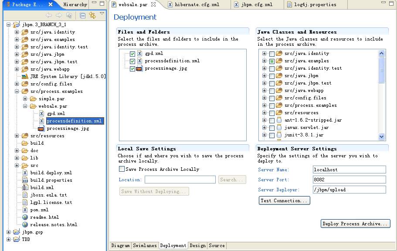Expand the simple.par folder node
Viewport: 397px width, 251px height.
tap(25, 99)
